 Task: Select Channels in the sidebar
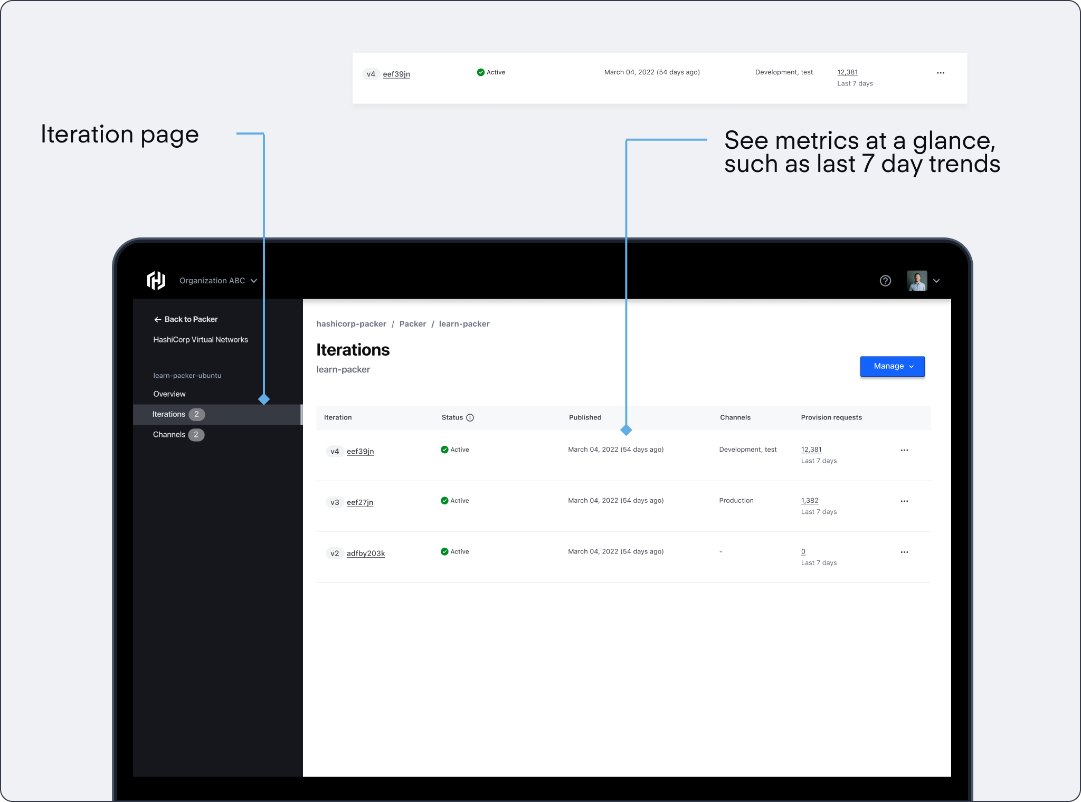[169, 435]
